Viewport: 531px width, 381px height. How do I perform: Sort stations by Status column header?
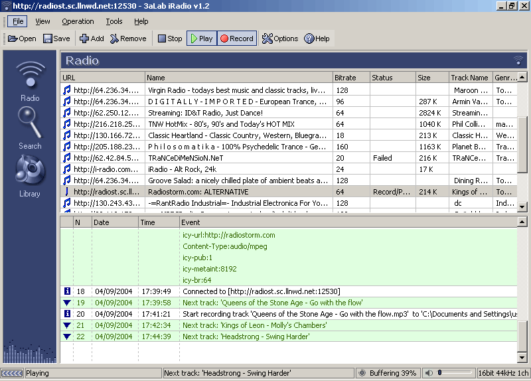[x=392, y=78]
